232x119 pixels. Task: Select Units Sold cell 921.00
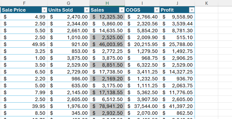(x=69, y=44)
